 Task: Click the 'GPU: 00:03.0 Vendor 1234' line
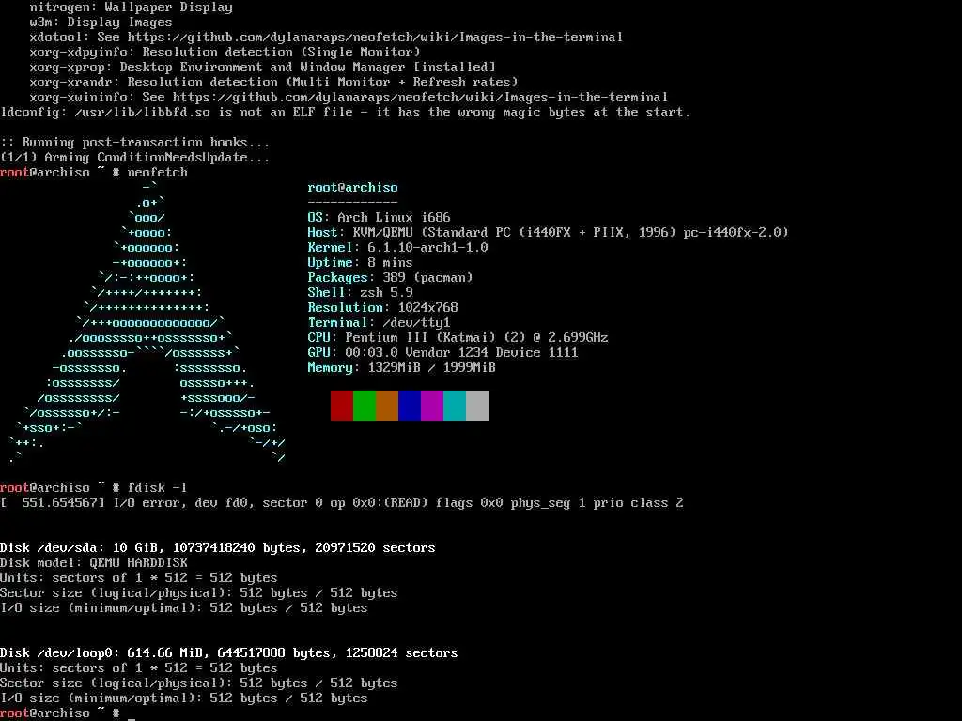point(443,353)
